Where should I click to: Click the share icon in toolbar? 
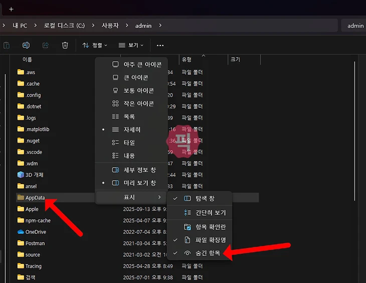pyautogui.click(x=46, y=45)
